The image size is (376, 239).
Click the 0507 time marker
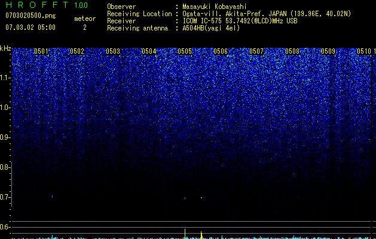[256, 51]
